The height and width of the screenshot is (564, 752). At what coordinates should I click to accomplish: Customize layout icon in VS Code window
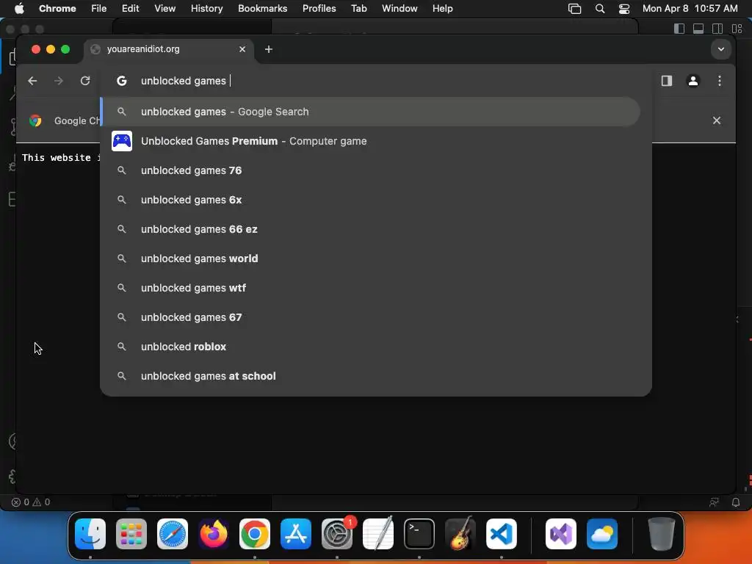tap(737, 29)
